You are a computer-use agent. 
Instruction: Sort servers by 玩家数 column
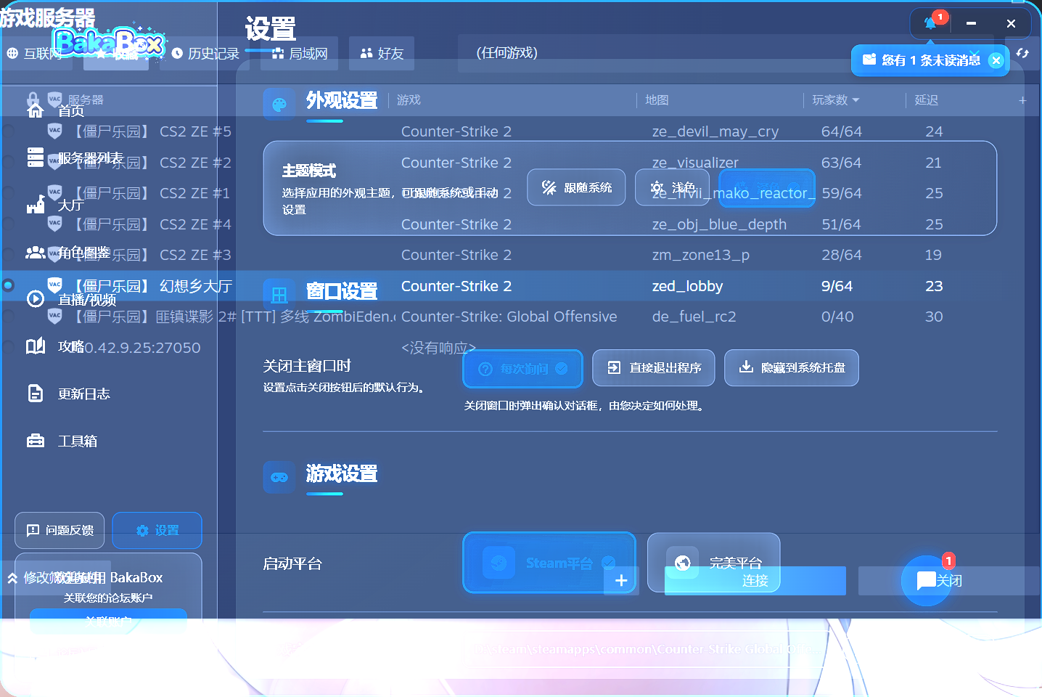click(x=836, y=100)
